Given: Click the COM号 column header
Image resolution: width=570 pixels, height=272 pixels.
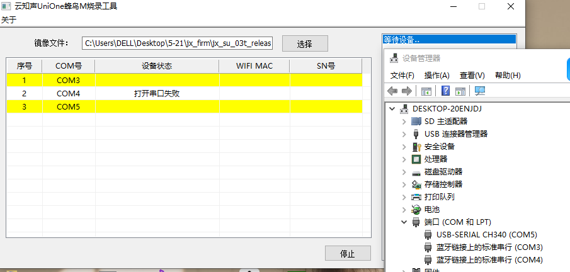Looking at the screenshot, I should [69, 66].
